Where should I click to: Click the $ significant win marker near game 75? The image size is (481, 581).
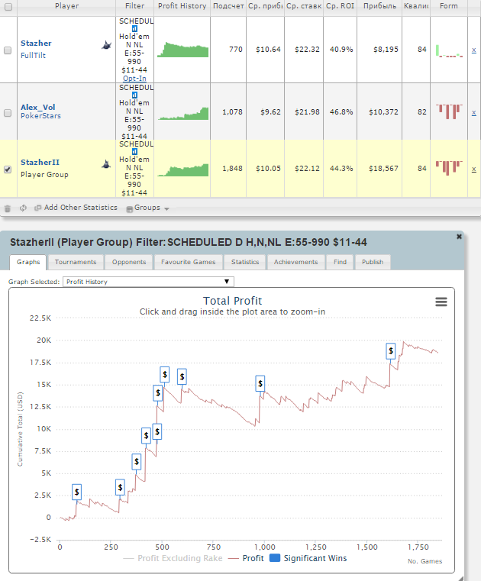(x=76, y=492)
